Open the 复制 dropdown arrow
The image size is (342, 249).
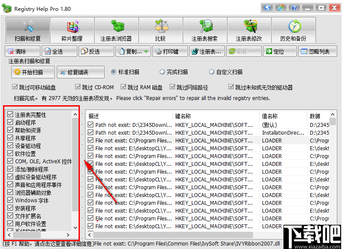click(x=146, y=52)
